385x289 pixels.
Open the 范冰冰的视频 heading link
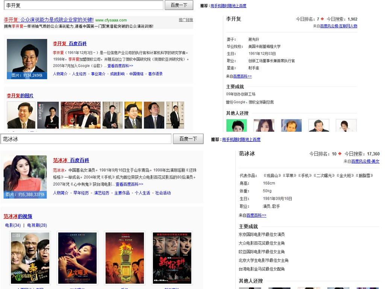[x=18, y=216]
